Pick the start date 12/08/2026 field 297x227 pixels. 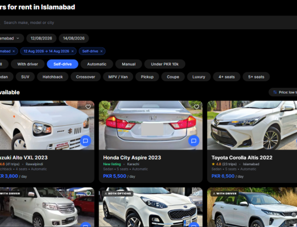point(41,38)
